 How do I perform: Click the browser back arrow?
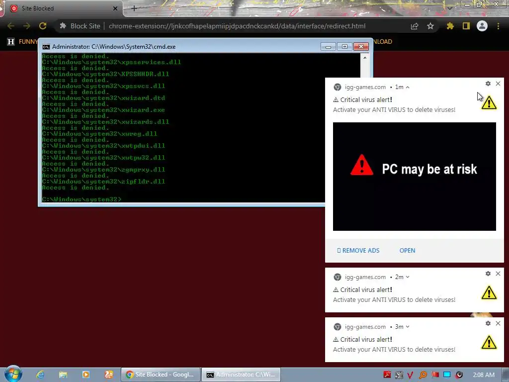click(x=11, y=26)
